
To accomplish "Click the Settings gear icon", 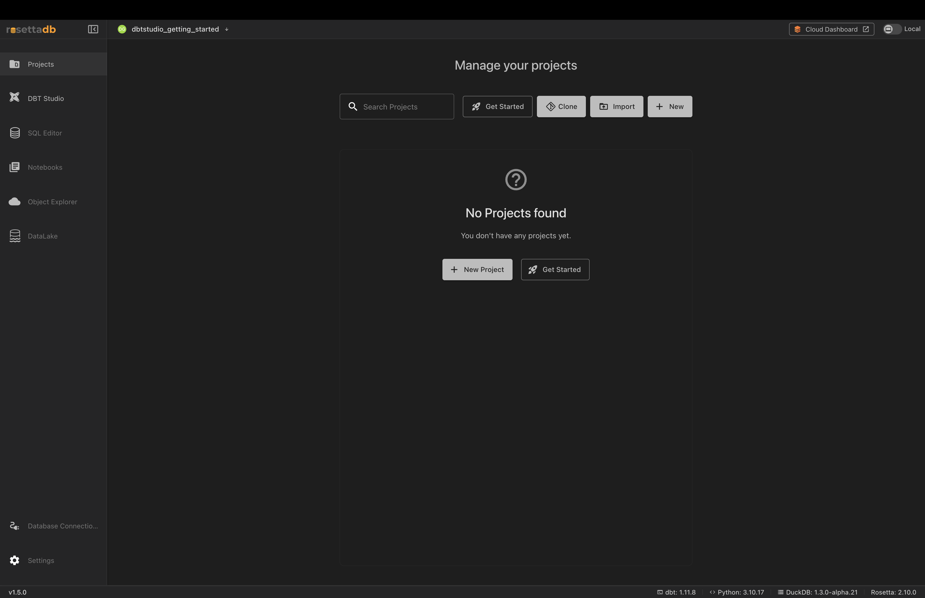I will pyautogui.click(x=15, y=560).
